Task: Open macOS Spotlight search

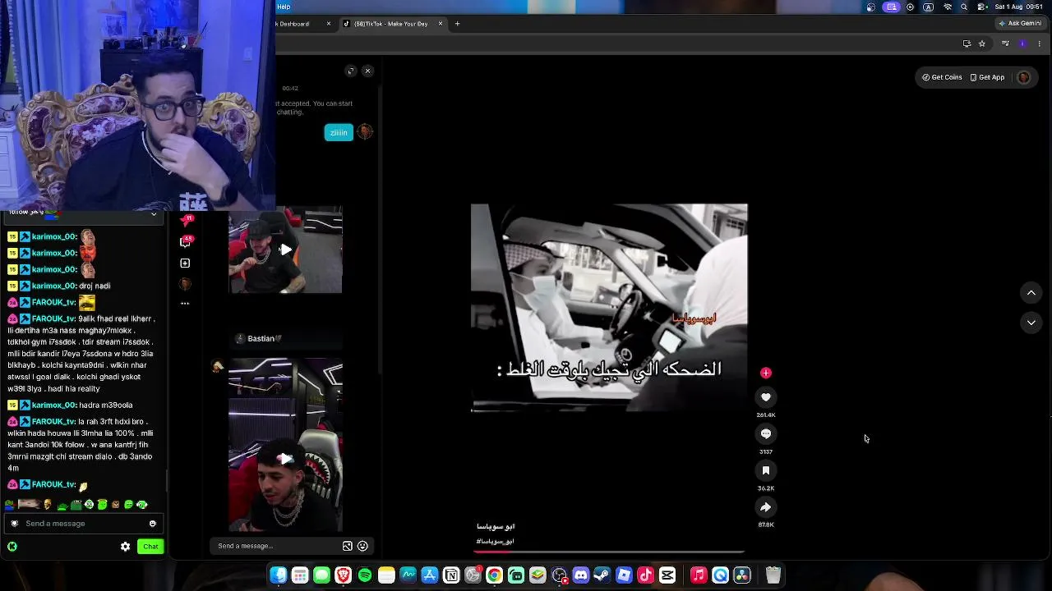Action: click(x=964, y=7)
